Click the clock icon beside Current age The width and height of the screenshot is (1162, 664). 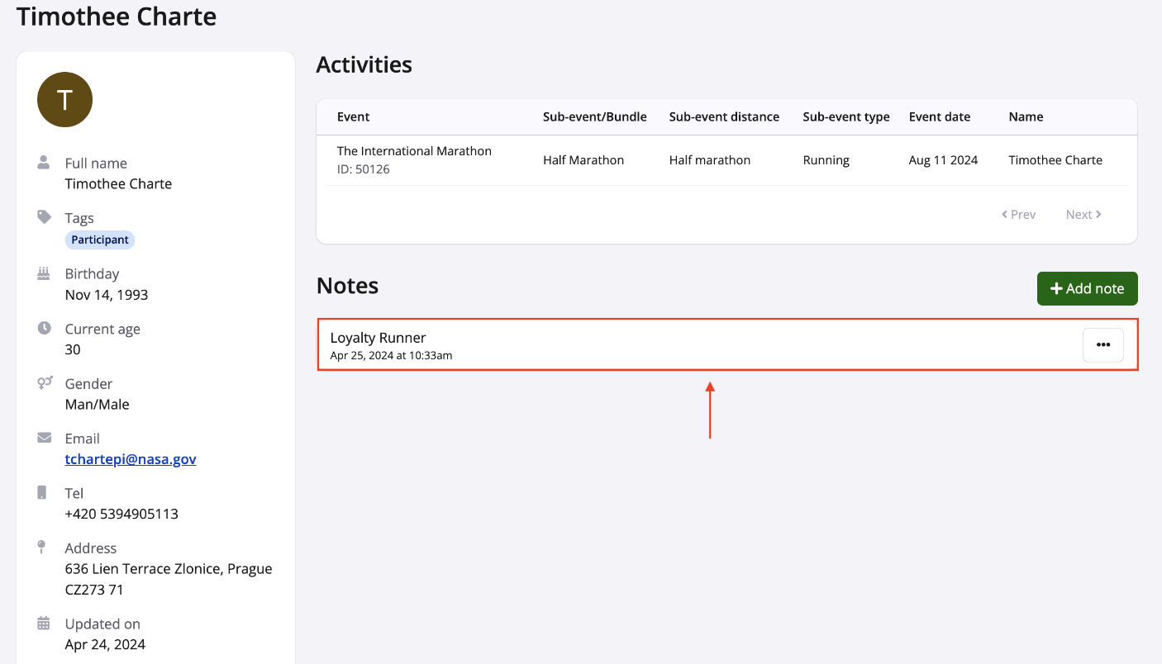(44, 328)
